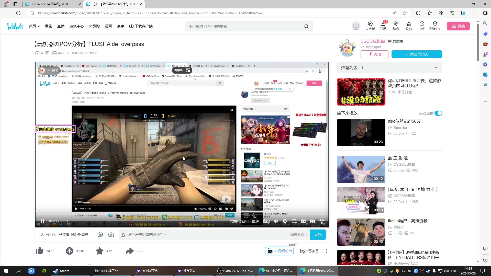The width and height of the screenshot is (491, 276).
Task: Click the search magnifier icon in bilibili header
Action: coord(306,26)
